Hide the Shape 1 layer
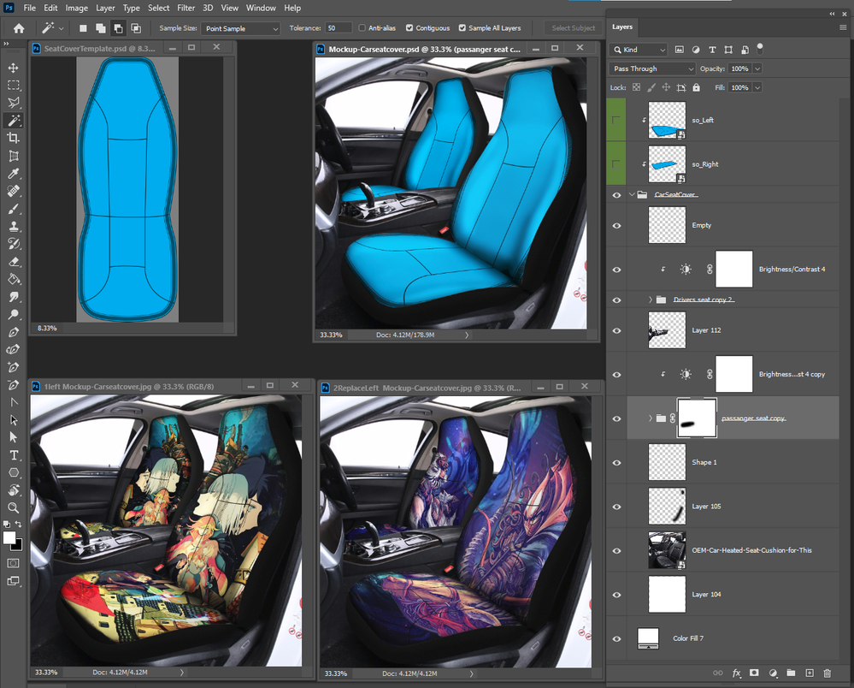Viewport: 854px width, 688px height. pos(616,462)
